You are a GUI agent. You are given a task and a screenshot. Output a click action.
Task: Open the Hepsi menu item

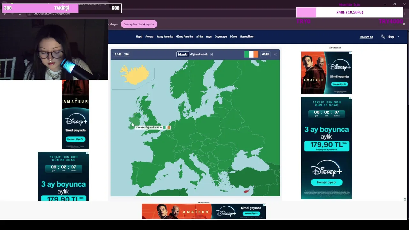click(139, 37)
